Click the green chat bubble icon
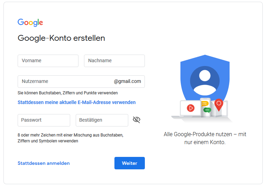Image resolution: width=270 pixels, height=188 pixels. point(207,110)
